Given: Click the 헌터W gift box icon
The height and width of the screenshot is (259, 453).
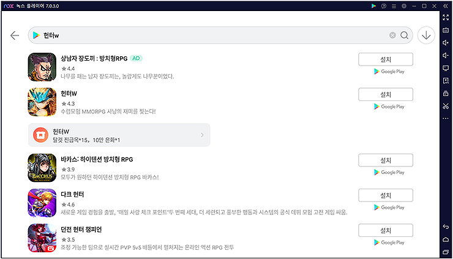Looking at the screenshot, I should [x=40, y=135].
